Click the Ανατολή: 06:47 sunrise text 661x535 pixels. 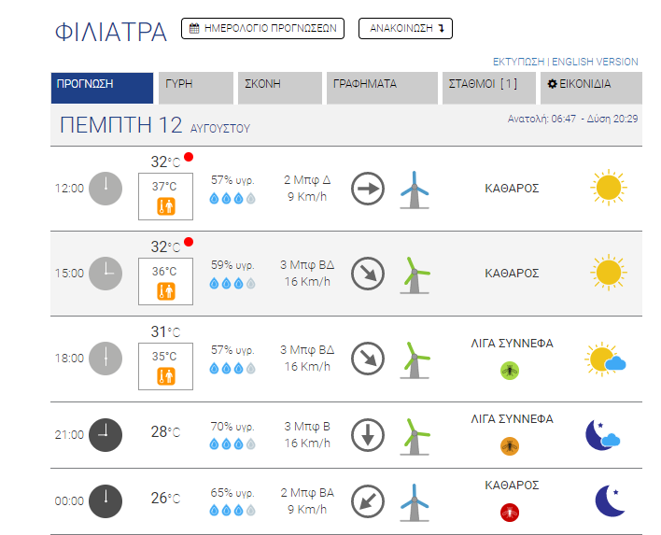point(541,119)
